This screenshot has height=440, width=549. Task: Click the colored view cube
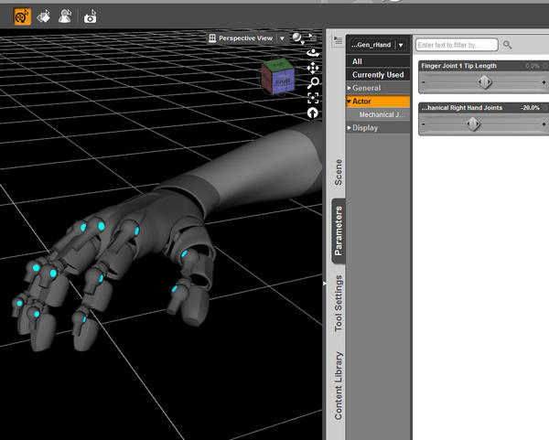tap(278, 76)
